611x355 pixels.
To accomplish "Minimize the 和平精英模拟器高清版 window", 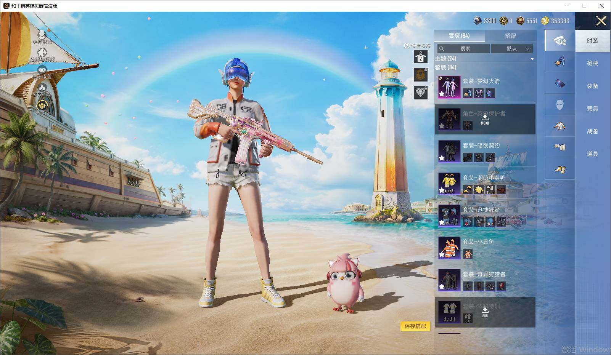I will pos(567,6).
